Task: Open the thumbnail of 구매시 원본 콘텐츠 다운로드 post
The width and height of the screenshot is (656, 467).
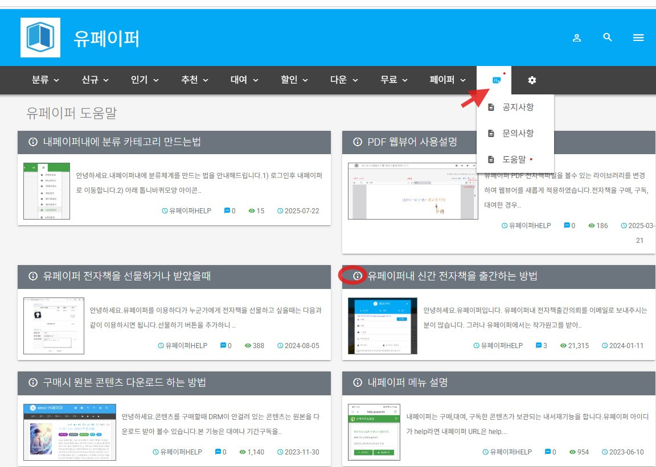Action: point(69,431)
